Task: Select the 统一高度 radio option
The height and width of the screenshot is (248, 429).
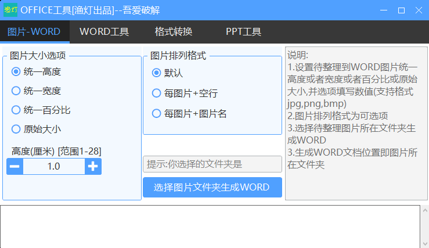Action: pos(36,71)
